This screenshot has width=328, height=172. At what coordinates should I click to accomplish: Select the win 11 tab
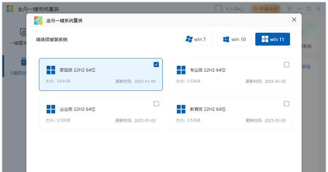click(x=272, y=39)
